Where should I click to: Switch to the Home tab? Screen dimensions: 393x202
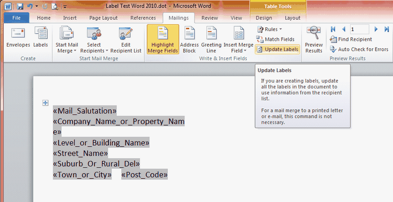tap(43, 18)
